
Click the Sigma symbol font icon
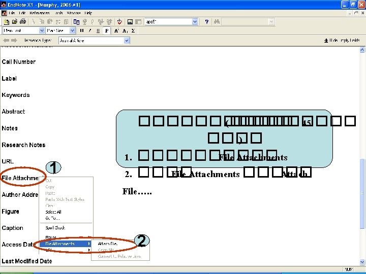[x=133, y=31]
